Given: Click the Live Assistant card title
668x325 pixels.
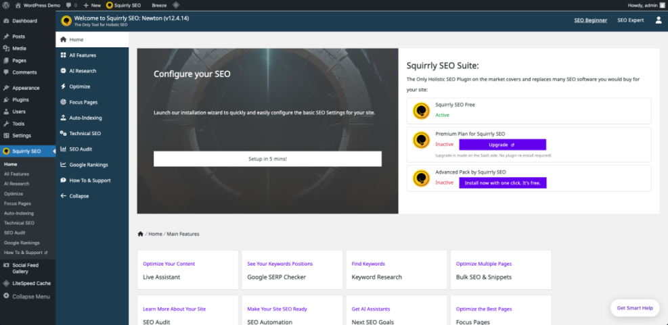Looking at the screenshot, I should (x=162, y=277).
